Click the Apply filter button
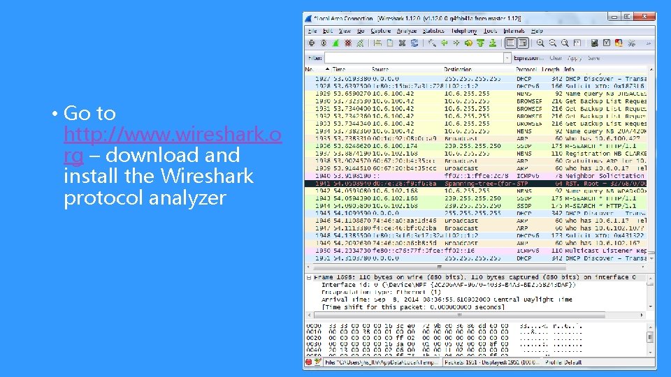The width and height of the screenshot is (671, 377). pos(575,58)
